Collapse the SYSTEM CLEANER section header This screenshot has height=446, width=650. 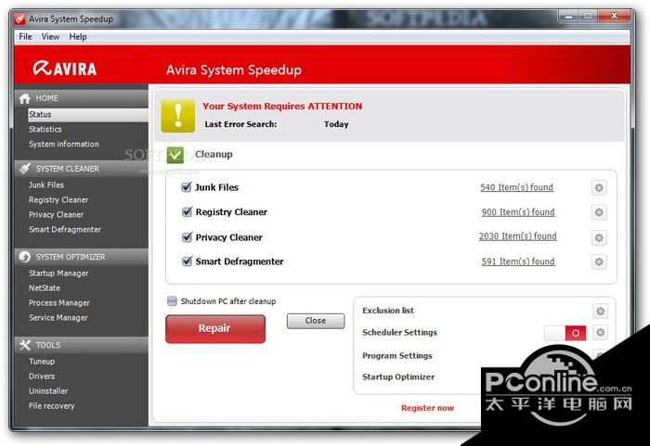click(x=82, y=169)
